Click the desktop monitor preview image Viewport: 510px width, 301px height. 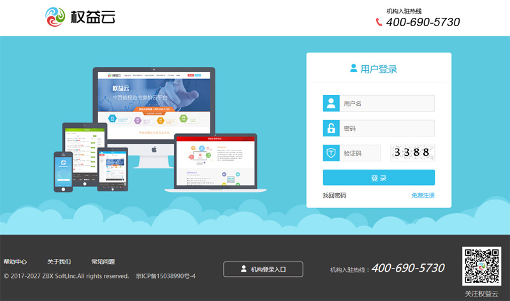coord(154,105)
